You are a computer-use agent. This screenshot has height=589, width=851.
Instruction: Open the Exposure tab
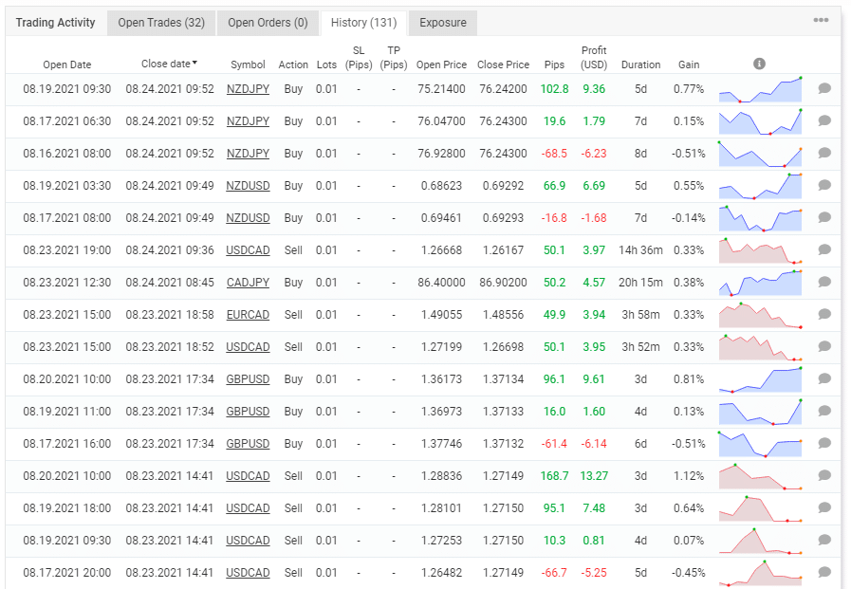442,22
